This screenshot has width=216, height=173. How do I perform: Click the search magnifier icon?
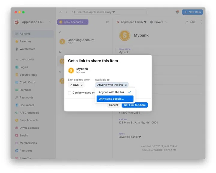coord(74,12)
